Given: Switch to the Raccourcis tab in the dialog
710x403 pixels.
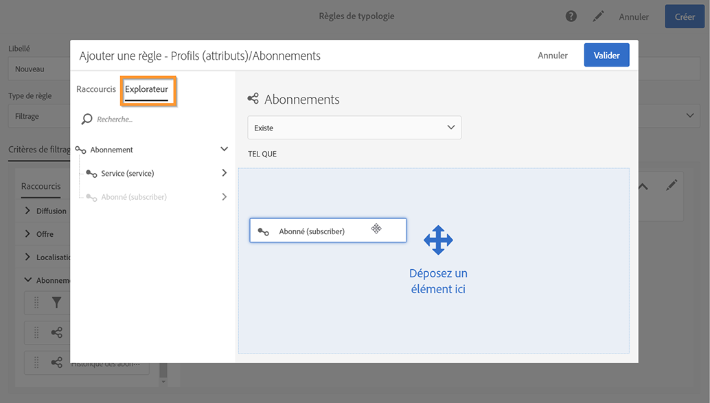Looking at the screenshot, I should click(96, 89).
